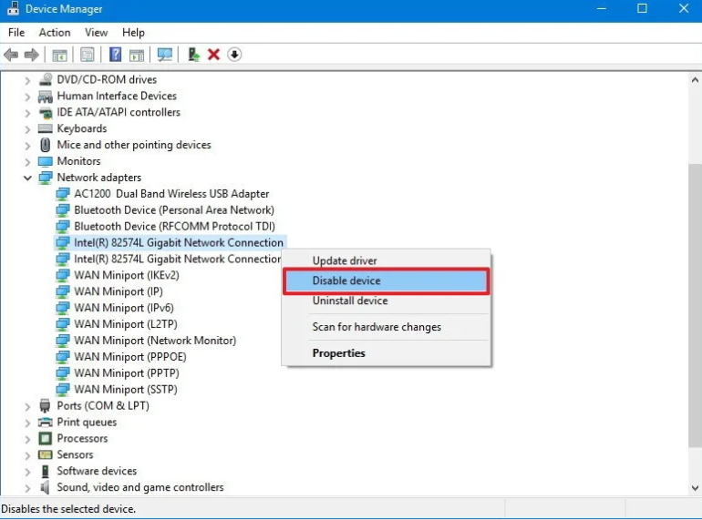Viewport: 702px width, 520px height.
Task: Click the Properties sheet toolbar icon
Action: click(88, 55)
